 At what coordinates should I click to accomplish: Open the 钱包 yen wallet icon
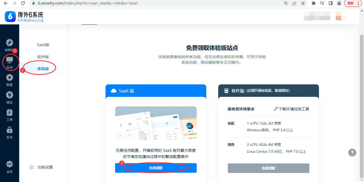click(10, 95)
